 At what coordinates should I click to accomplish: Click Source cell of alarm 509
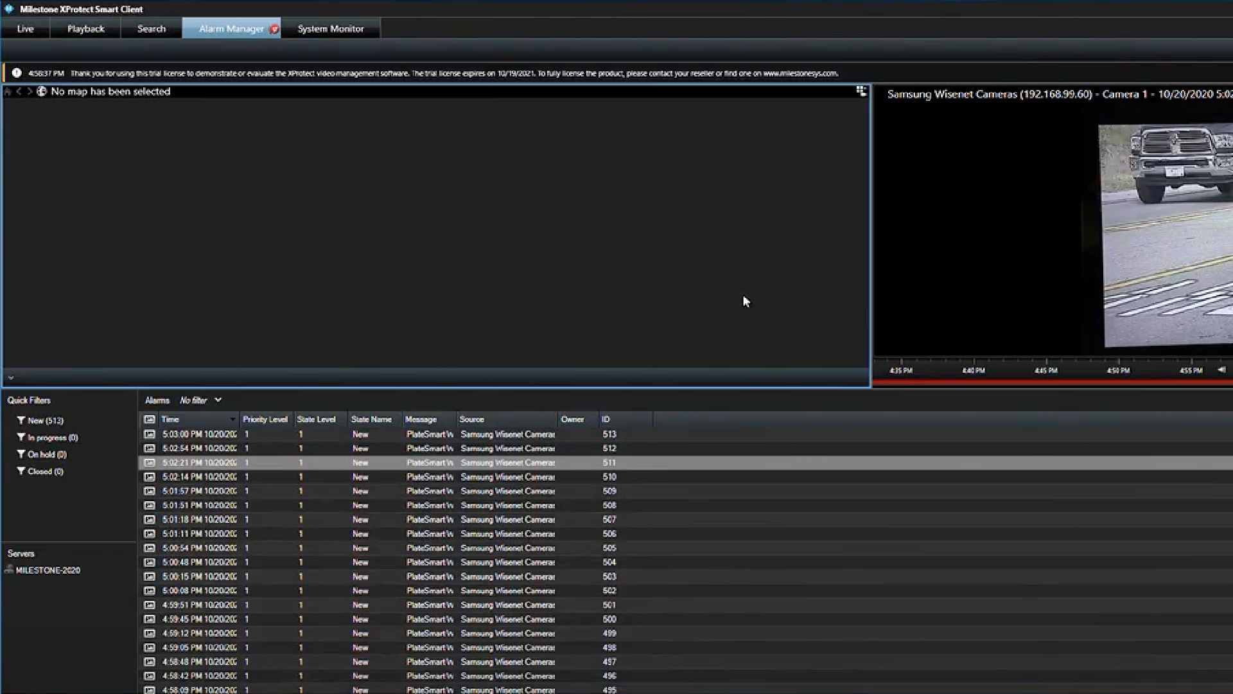tap(507, 491)
